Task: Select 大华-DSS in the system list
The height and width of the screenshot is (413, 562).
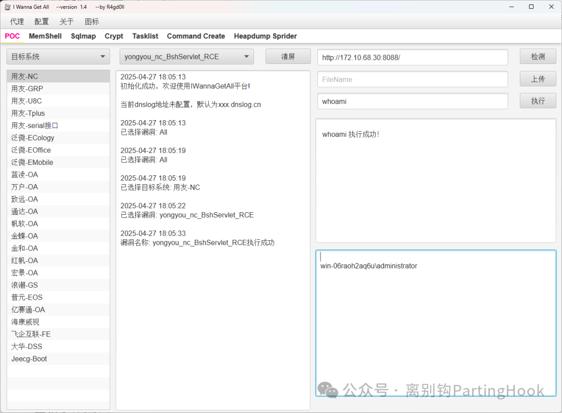Action: [58, 346]
